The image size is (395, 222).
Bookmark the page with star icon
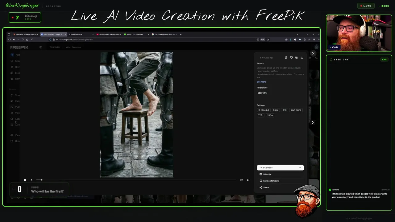coord(268,39)
